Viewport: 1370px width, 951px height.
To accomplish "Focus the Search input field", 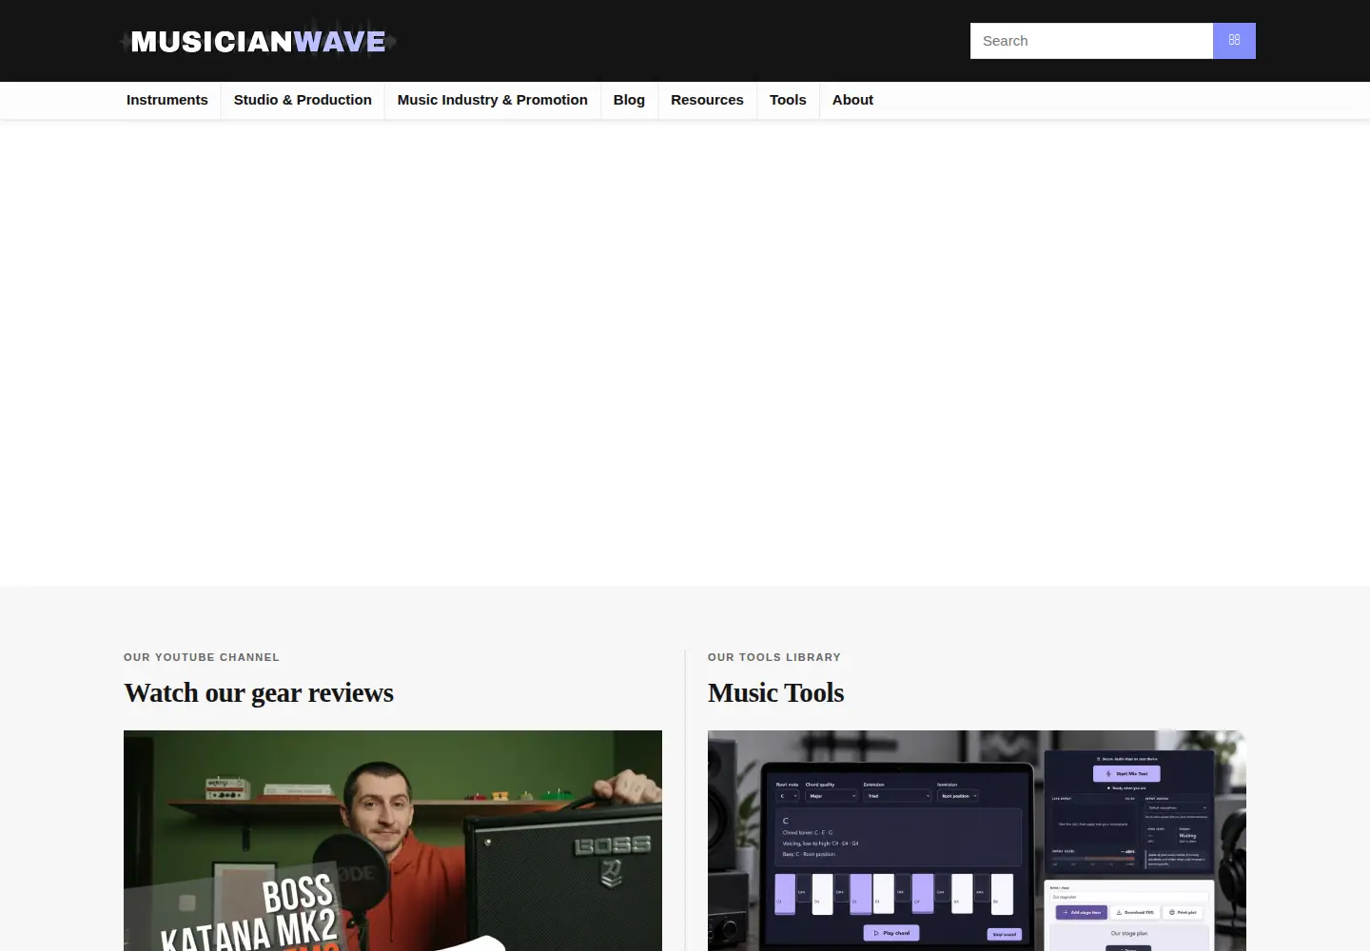I will point(1091,41).
